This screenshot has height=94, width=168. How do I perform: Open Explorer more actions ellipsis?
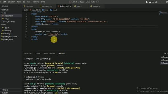[x=19, y=6]
